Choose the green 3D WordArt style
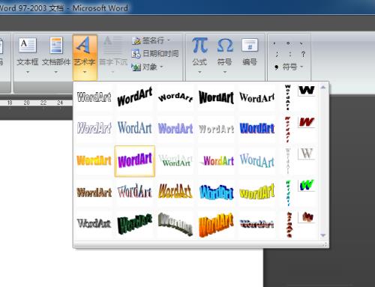Image resolution: width=375 pixels, height=287 pixels. click(x=135, y=223)
